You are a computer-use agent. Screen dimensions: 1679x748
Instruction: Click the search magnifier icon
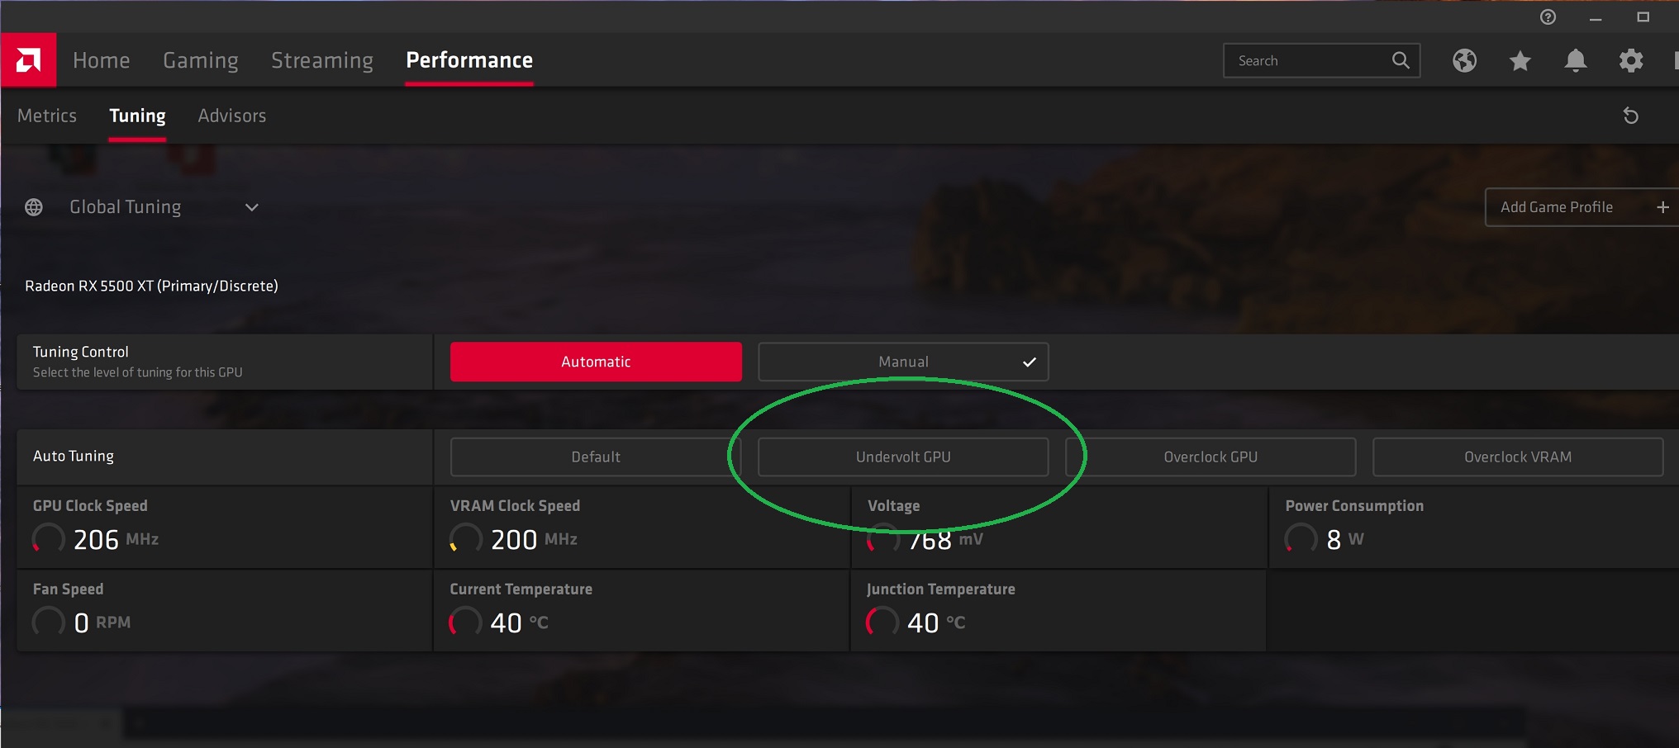pos(1401,60)
